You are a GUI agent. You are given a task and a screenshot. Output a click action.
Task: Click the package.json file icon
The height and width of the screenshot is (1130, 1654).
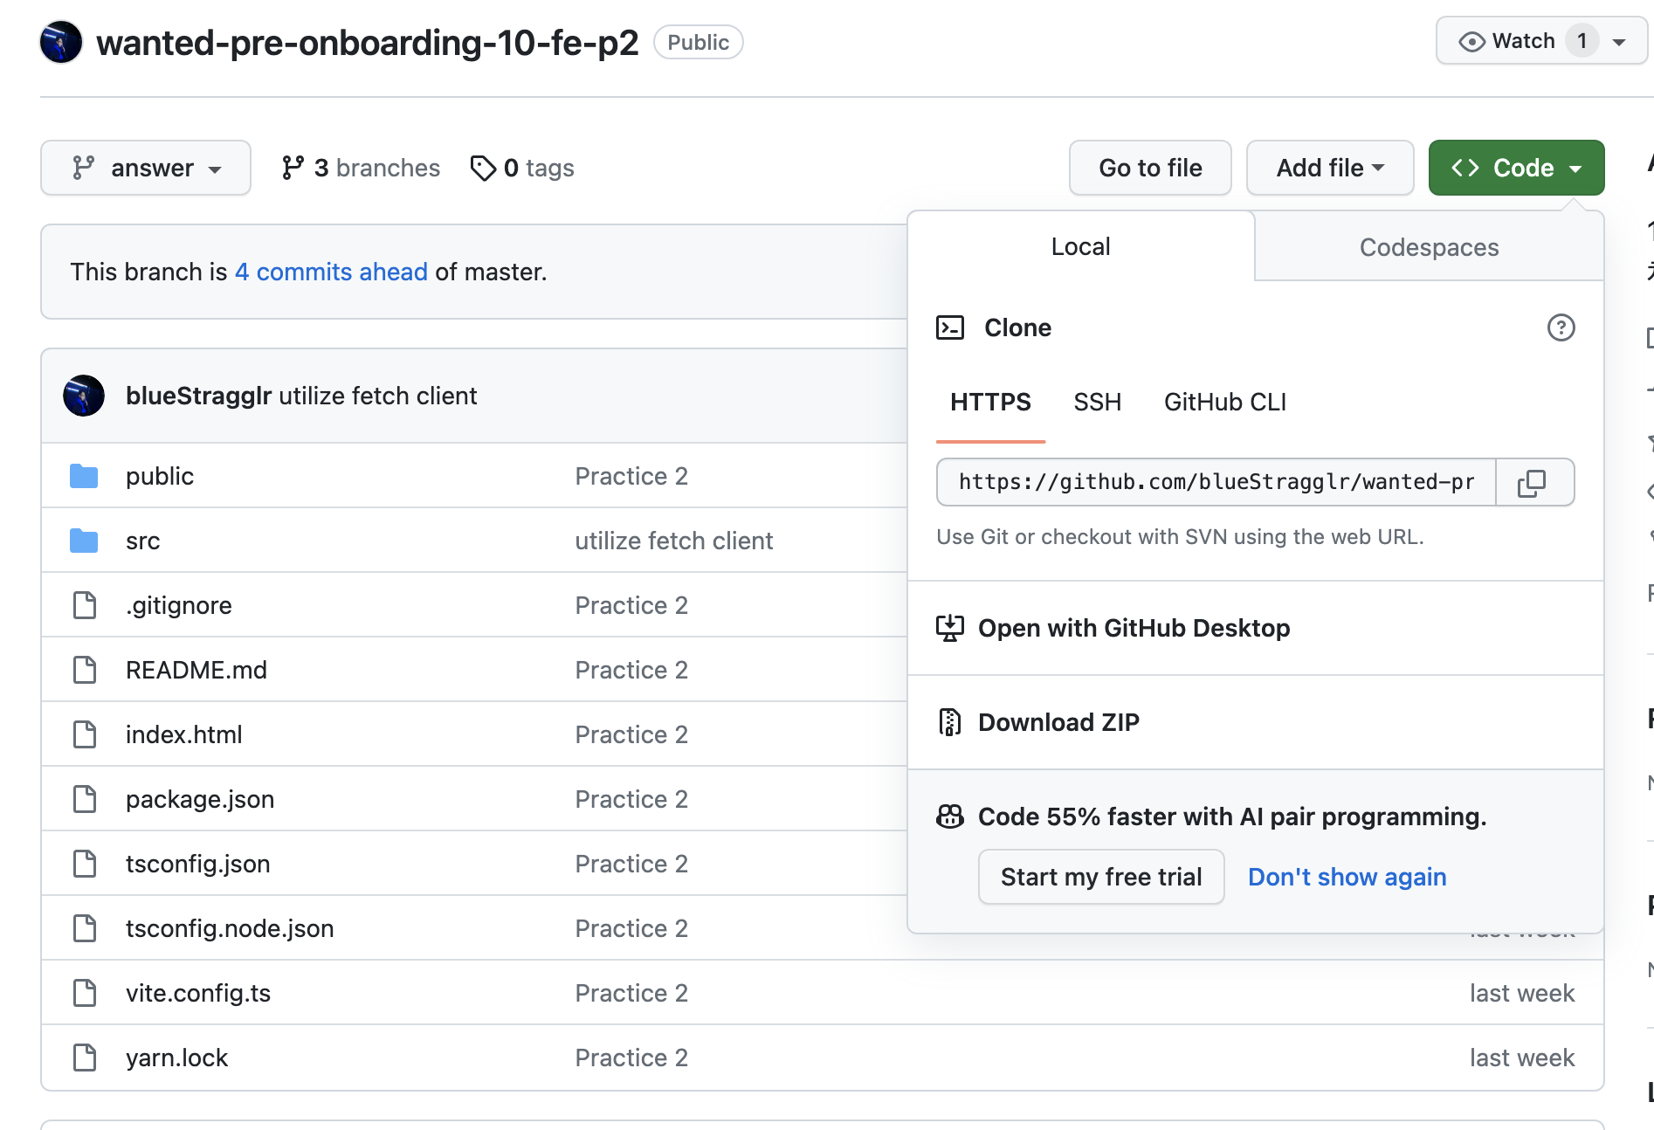(85, 799)
